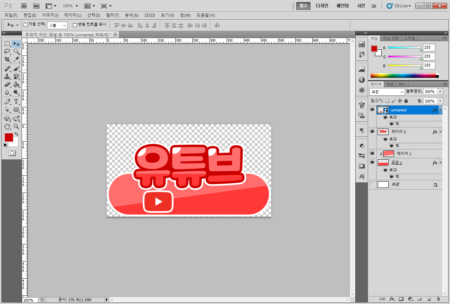450x304 pixels.
Task: Choose the 사진 workspace
Action: 361,6
